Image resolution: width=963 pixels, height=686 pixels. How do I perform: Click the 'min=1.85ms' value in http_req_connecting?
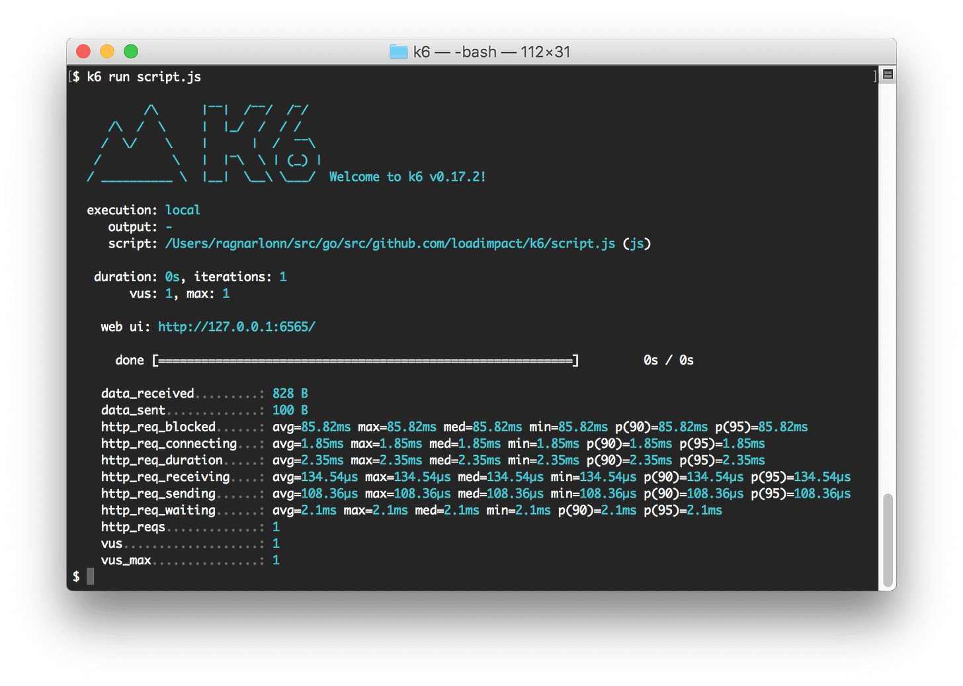point(544,443)
